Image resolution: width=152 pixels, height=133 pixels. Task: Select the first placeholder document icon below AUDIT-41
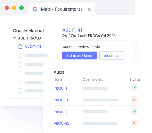coord(20,55)
